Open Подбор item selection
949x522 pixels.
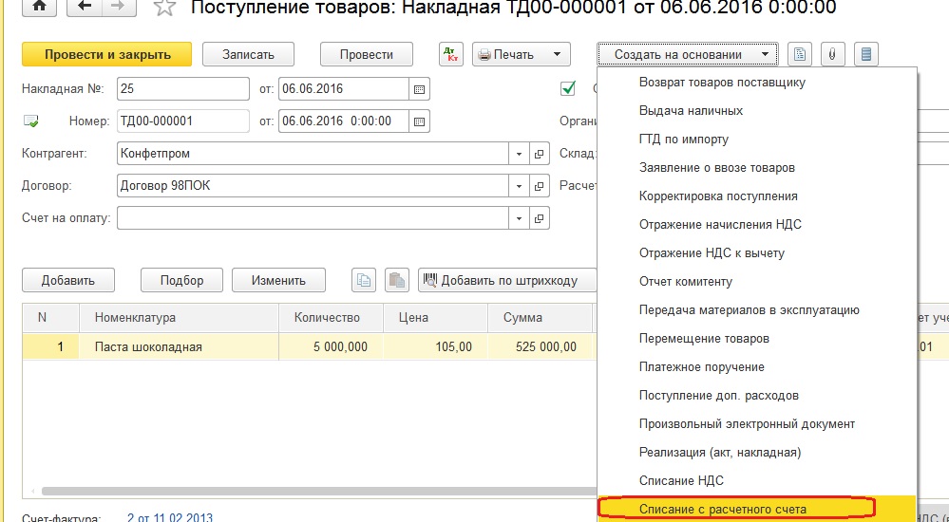pyautogui.click(x=181, y=280)
